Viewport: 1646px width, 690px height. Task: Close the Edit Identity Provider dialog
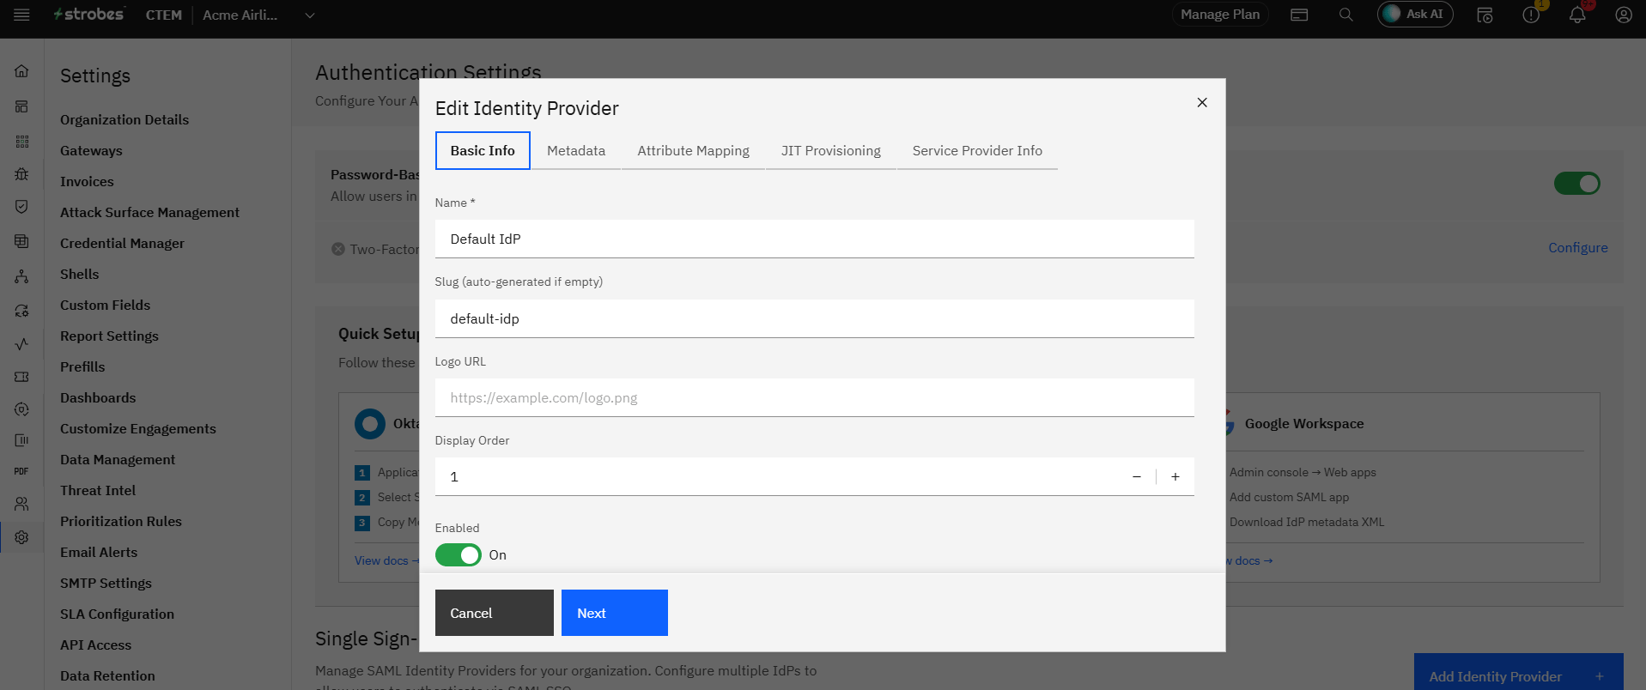[x=1202, y=102]
